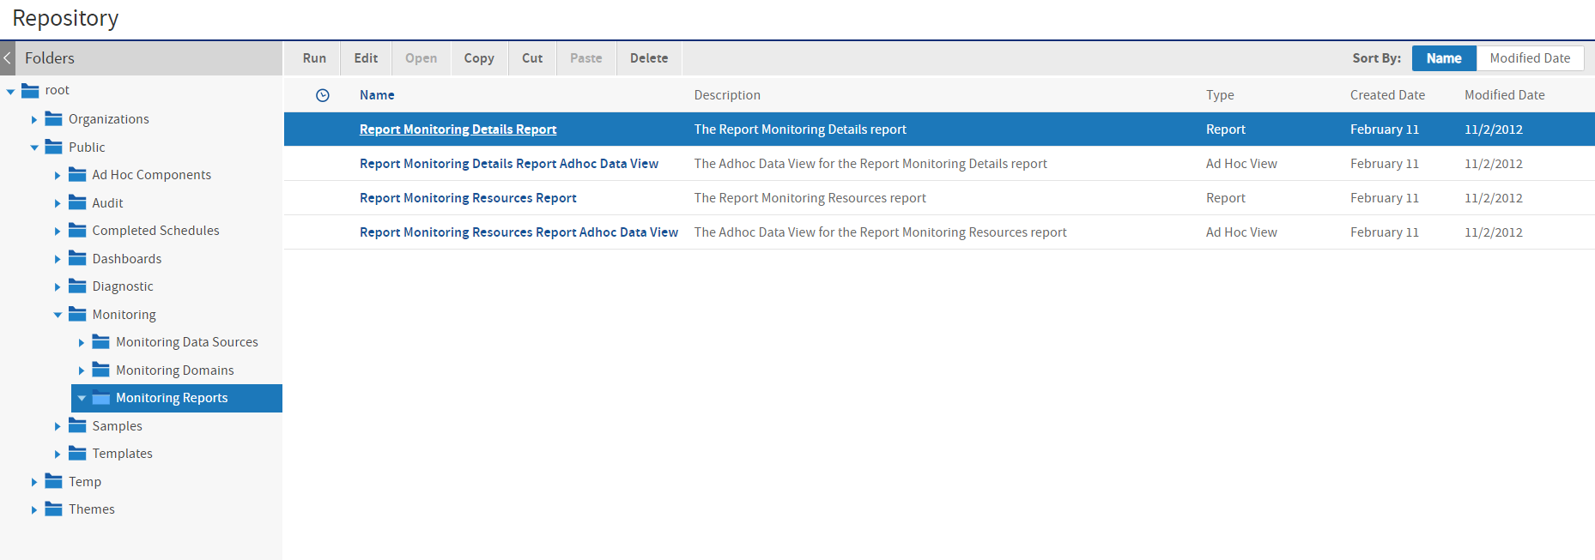Toggle the Monitoring Reports node arrow
The width and height of the screenshot is (1595, 560).
pyautogui.click(x=82, y=398)
